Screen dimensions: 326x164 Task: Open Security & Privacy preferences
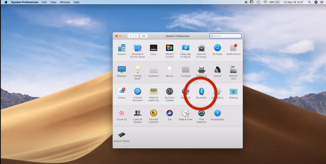202,51
